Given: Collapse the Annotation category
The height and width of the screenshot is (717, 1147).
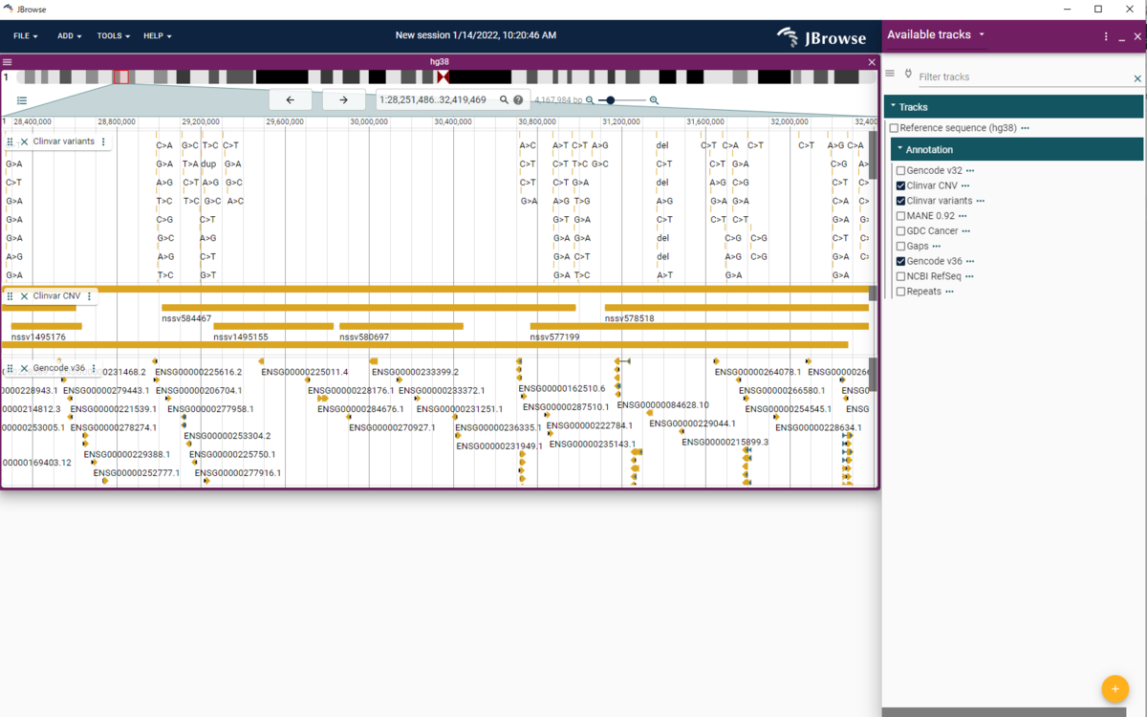Looking at the screenshot, I should coord(1017,149).
